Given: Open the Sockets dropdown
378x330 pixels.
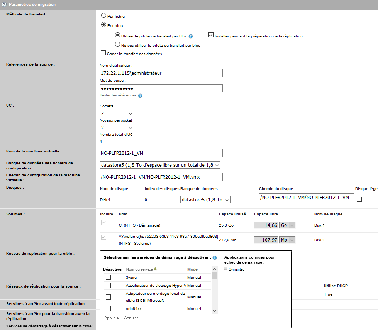Looking at the screenshot, I should coord(117,113).
